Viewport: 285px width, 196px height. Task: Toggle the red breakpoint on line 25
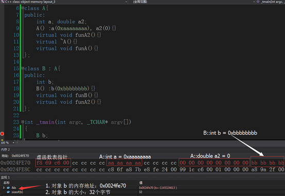coord(2,134)
